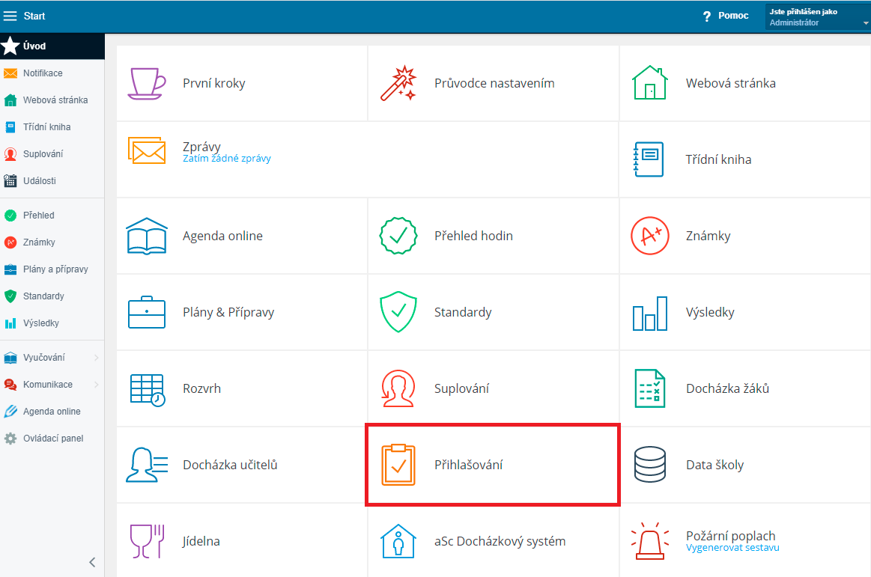The width and height of the screenshot is (871, 577).
Task: Click the Data školy database icon
Action: click(649, 465)
